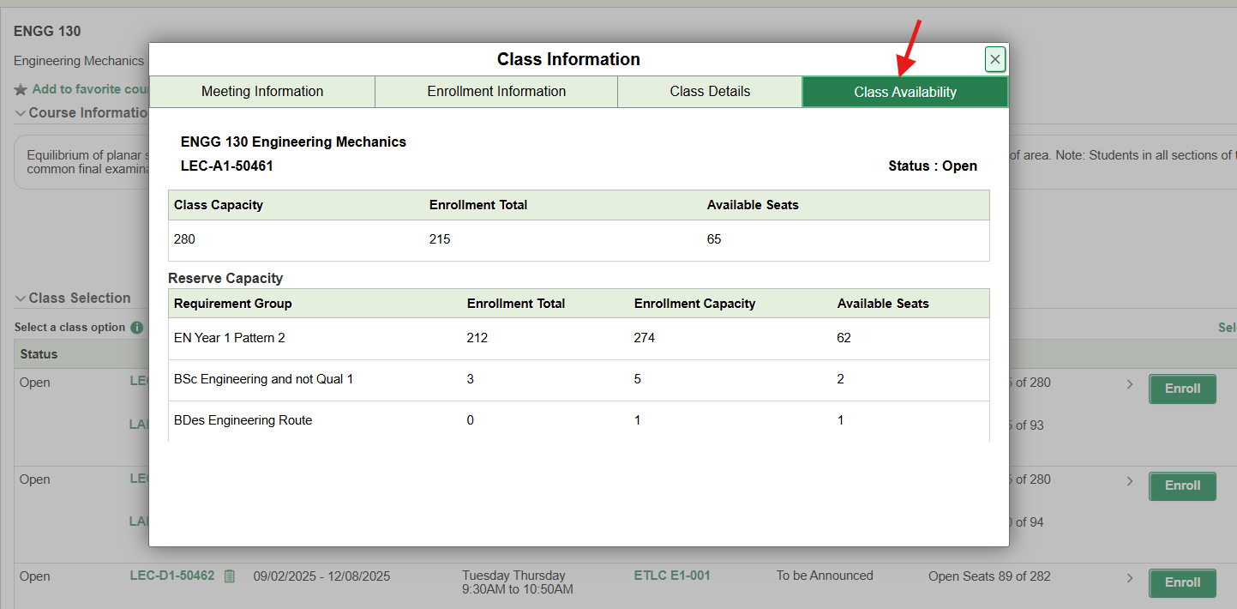Screen dimensions: 1237x609
Task: Enroll in the LEC-D1-50462 class option
Action: tap(1181, 582)
